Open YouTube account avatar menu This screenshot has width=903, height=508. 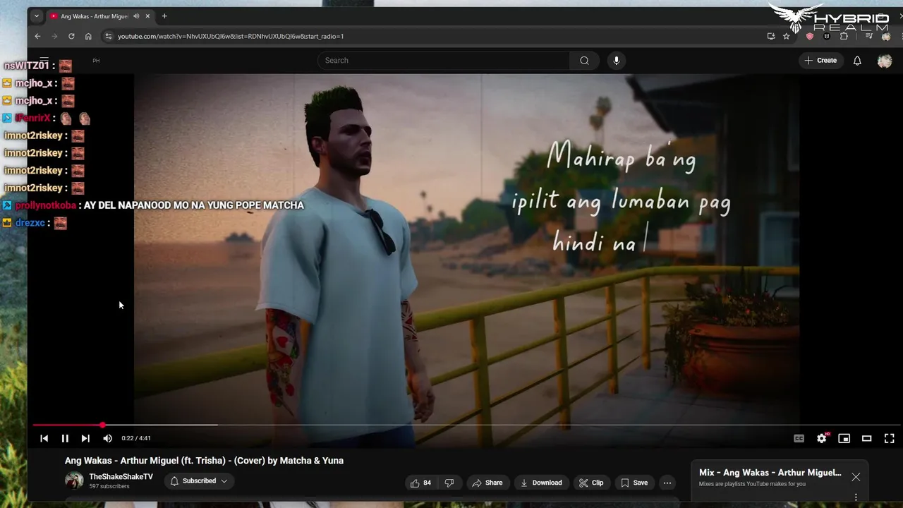pyautogui.click(x=885, y=61)
